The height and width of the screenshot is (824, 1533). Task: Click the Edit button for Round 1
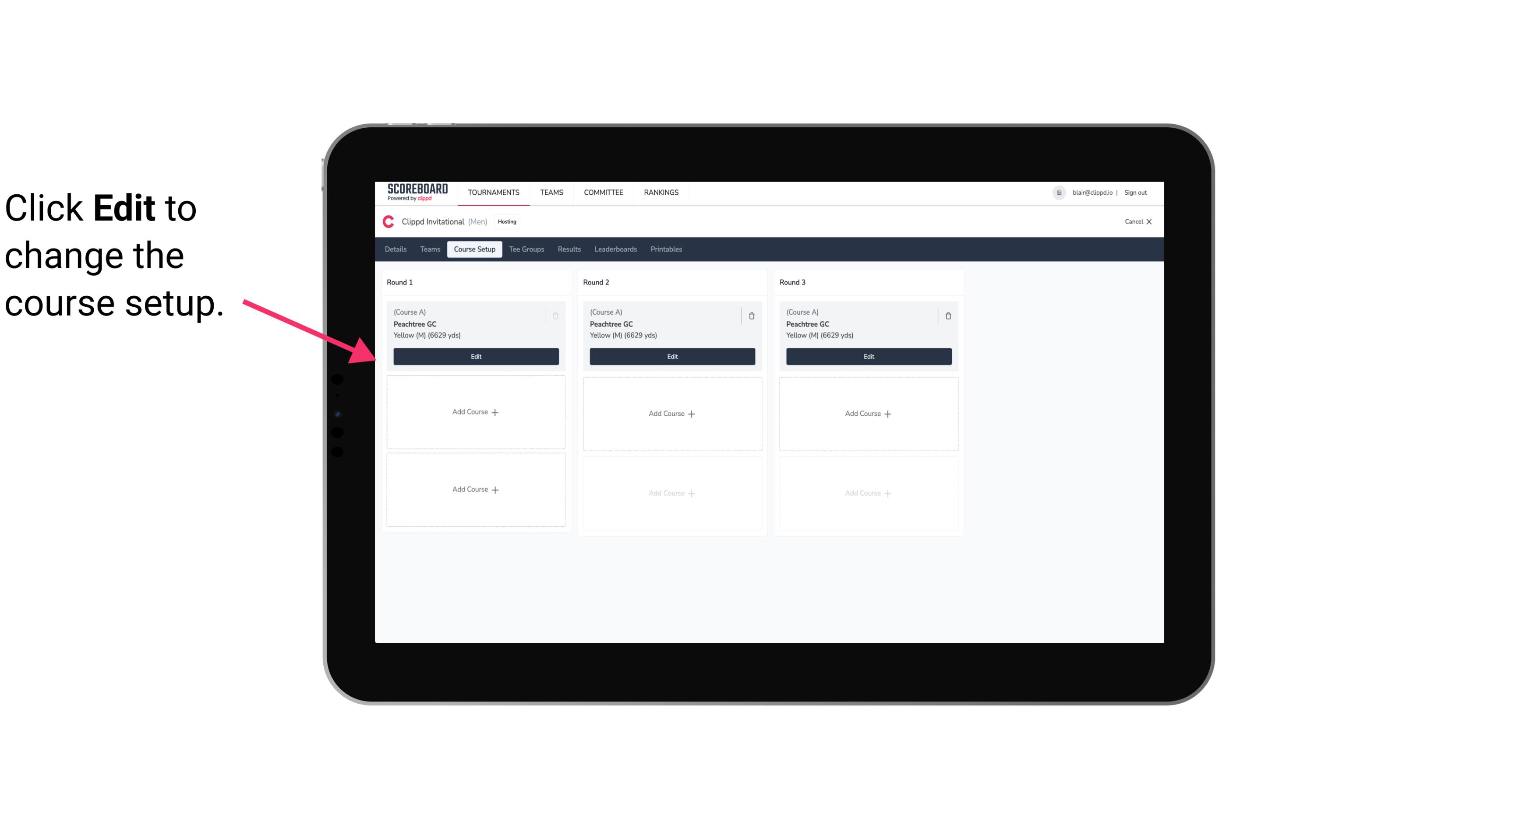(475, 355)
